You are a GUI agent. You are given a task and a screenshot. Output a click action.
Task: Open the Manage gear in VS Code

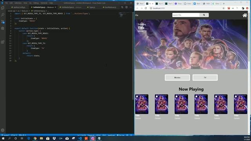[3, 130]
